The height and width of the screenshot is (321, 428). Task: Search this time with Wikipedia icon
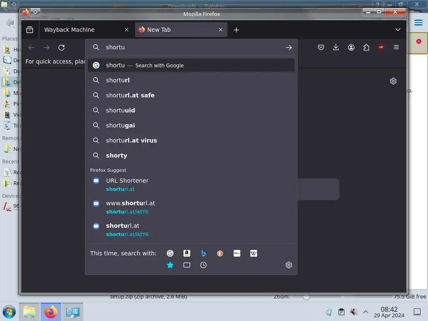(254, 253)
